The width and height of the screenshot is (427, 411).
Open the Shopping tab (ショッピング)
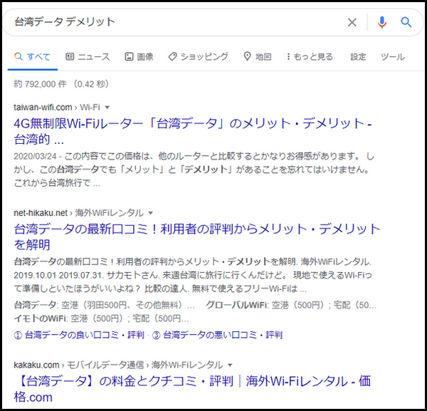click(198, 57)
